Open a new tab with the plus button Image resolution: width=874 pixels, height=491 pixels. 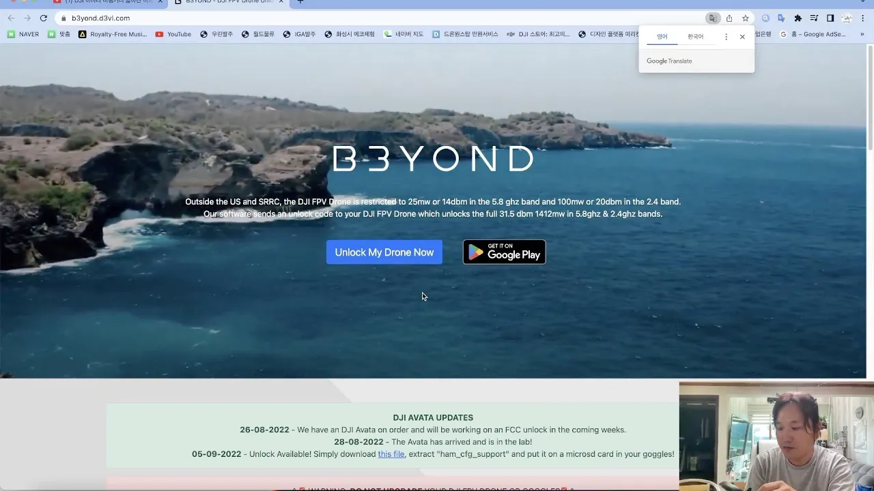click(x=300, y=2)
